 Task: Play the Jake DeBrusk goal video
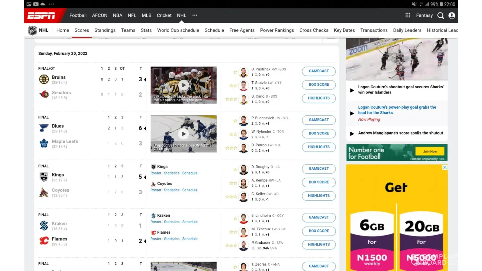(x=184, y=85)
